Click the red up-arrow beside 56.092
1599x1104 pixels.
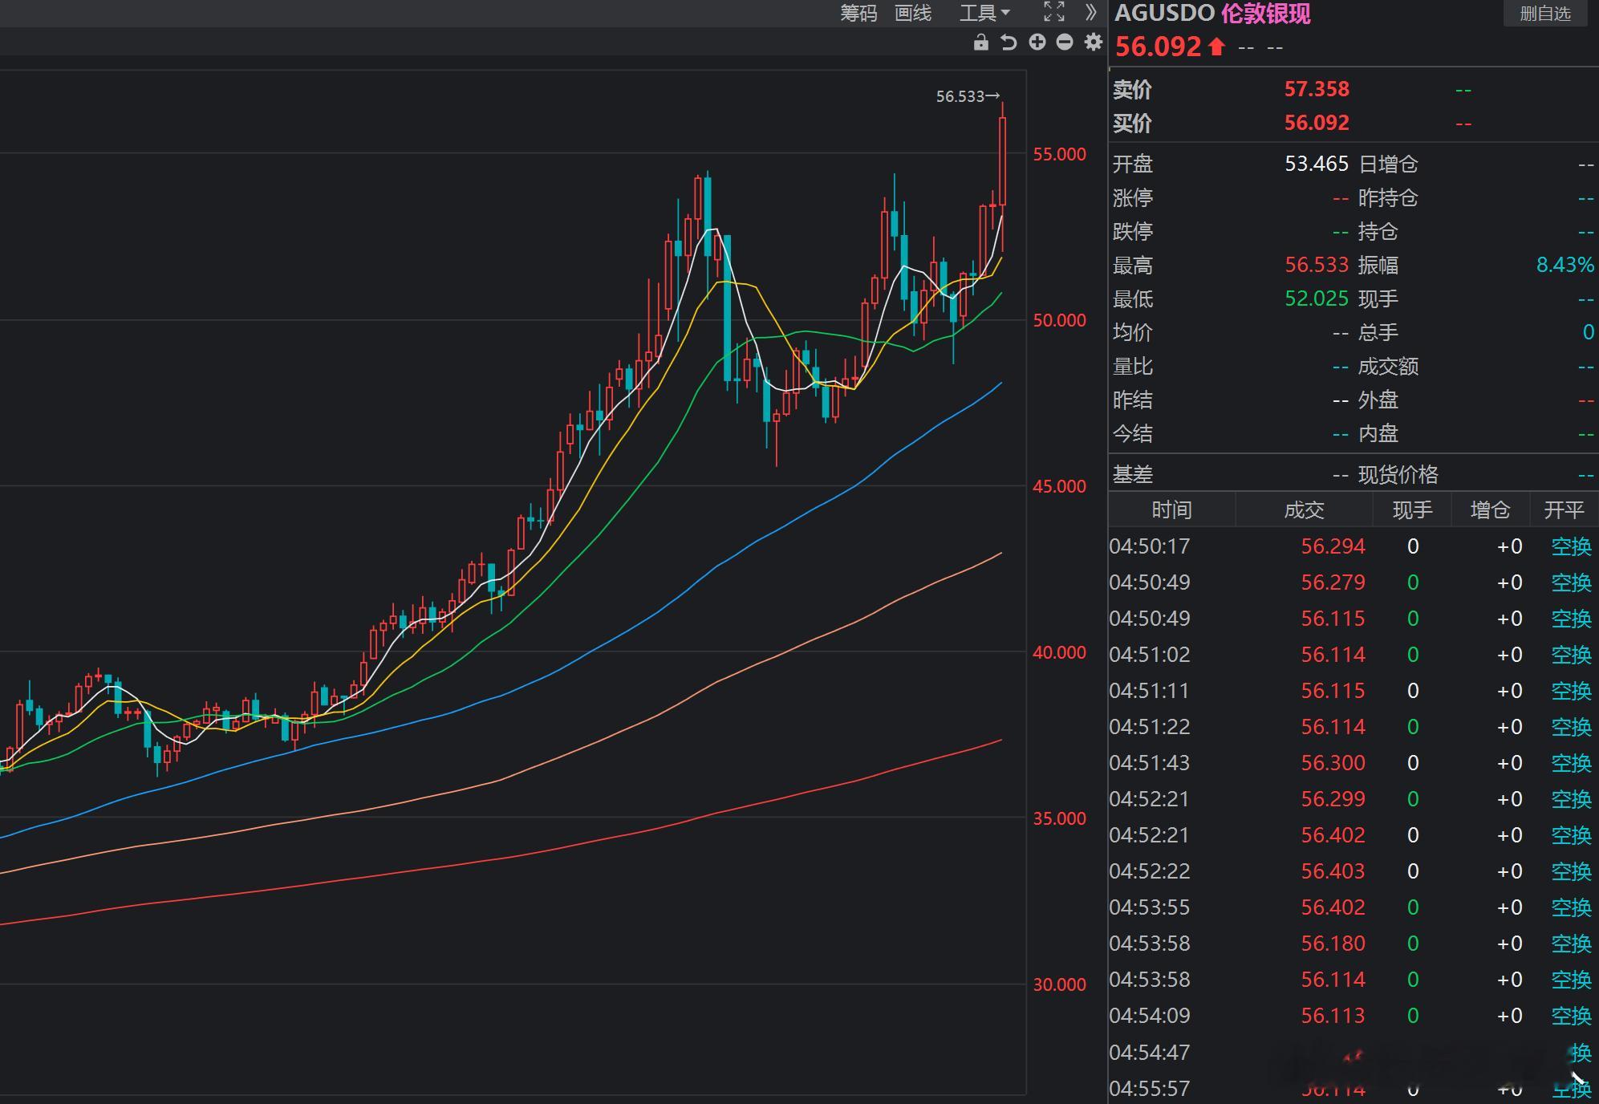click(1217, 47)
